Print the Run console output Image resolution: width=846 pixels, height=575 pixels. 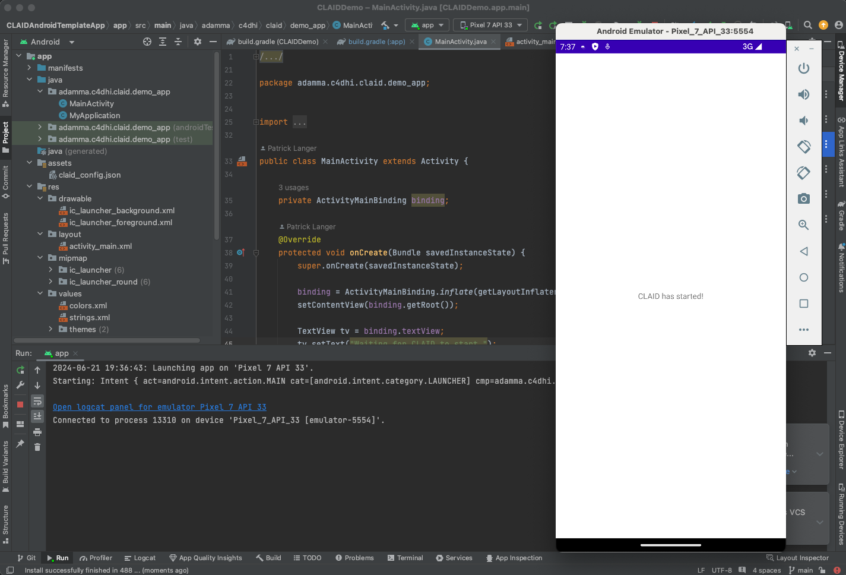click(x=37, y=432)
